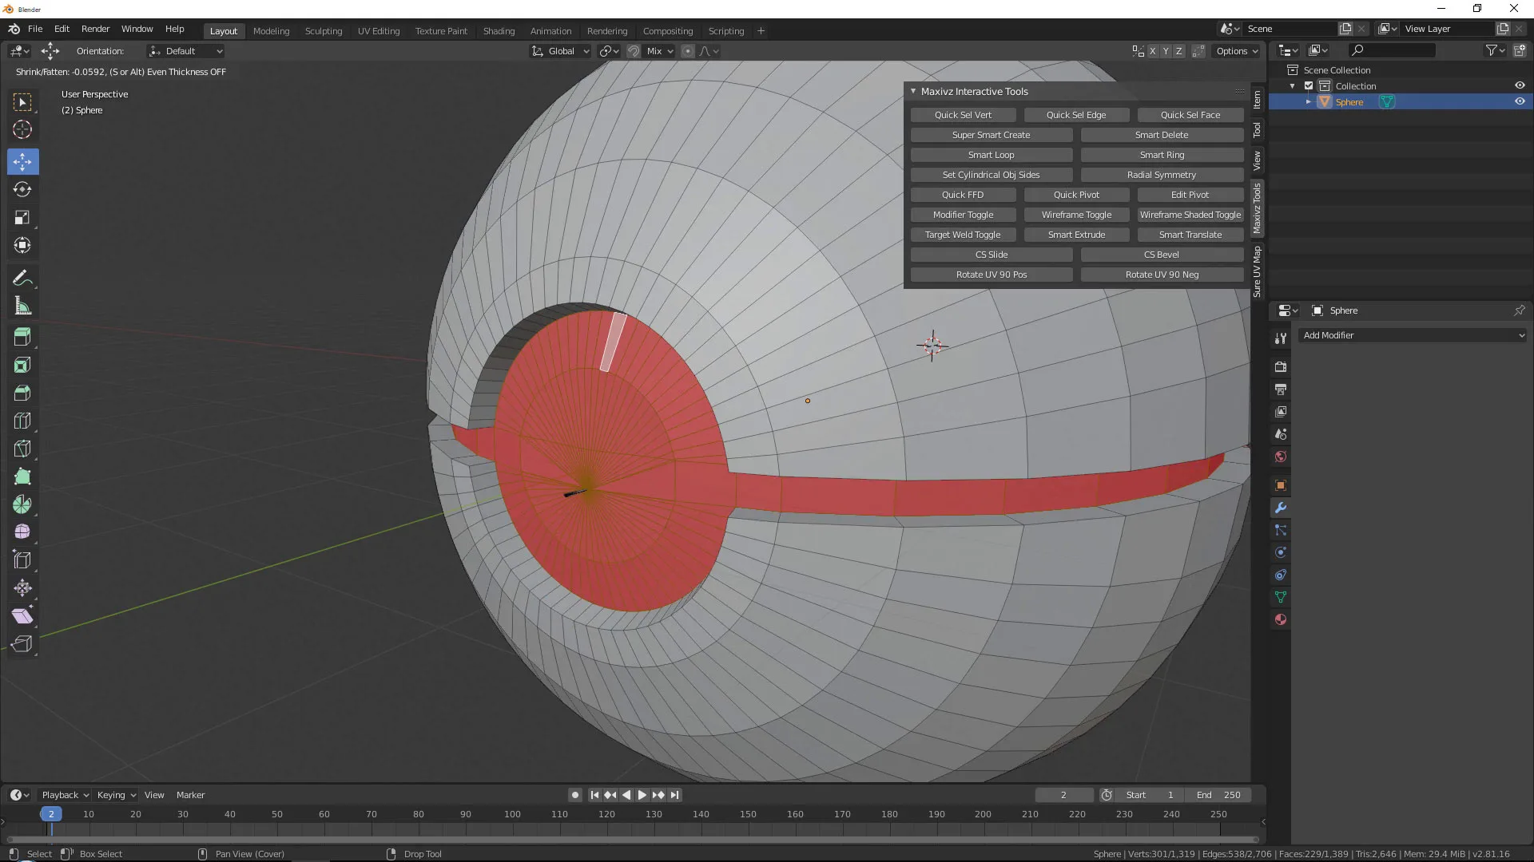Toggle the X axis mirror button
This screenshot has height=862, width=1534.
tap(1152, 51)
